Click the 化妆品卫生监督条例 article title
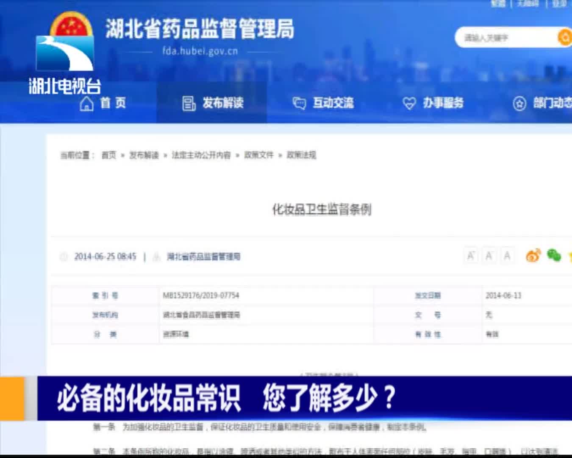The image size is (572, 458). click(x=322, y=209)
